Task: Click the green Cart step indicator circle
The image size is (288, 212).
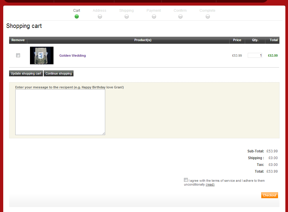Action: [77, 16]
